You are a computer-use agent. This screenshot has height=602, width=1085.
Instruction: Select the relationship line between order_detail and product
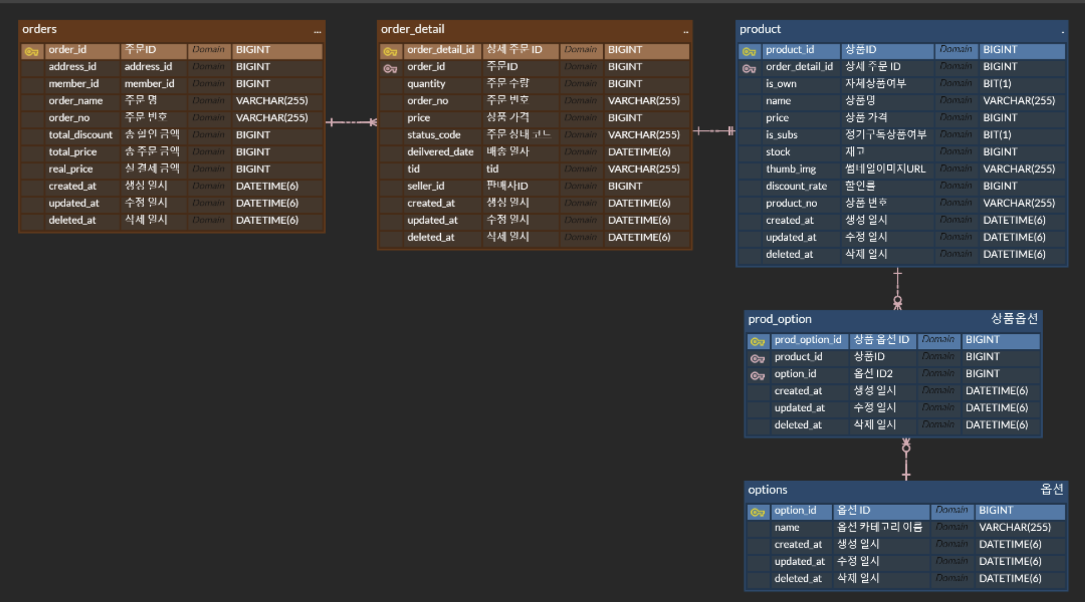714,131
